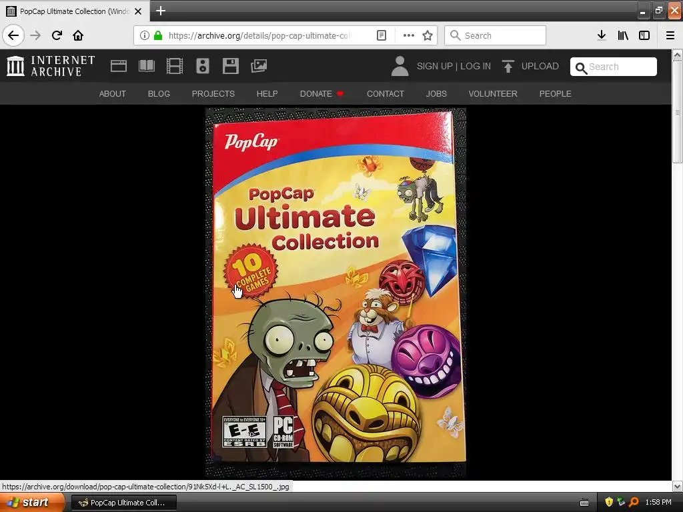Open the page actions three-dots menu
This screenshot has width=683, height=512.
(x=409, y=35)
